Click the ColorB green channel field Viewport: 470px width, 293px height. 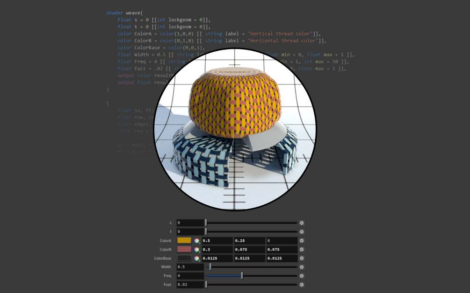(250, 249)
